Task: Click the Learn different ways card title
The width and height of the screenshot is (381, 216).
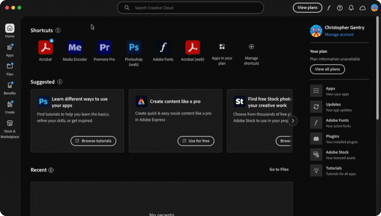Action: point(80,102)
